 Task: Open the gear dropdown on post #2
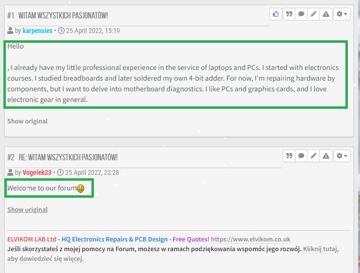pos(342,156)
